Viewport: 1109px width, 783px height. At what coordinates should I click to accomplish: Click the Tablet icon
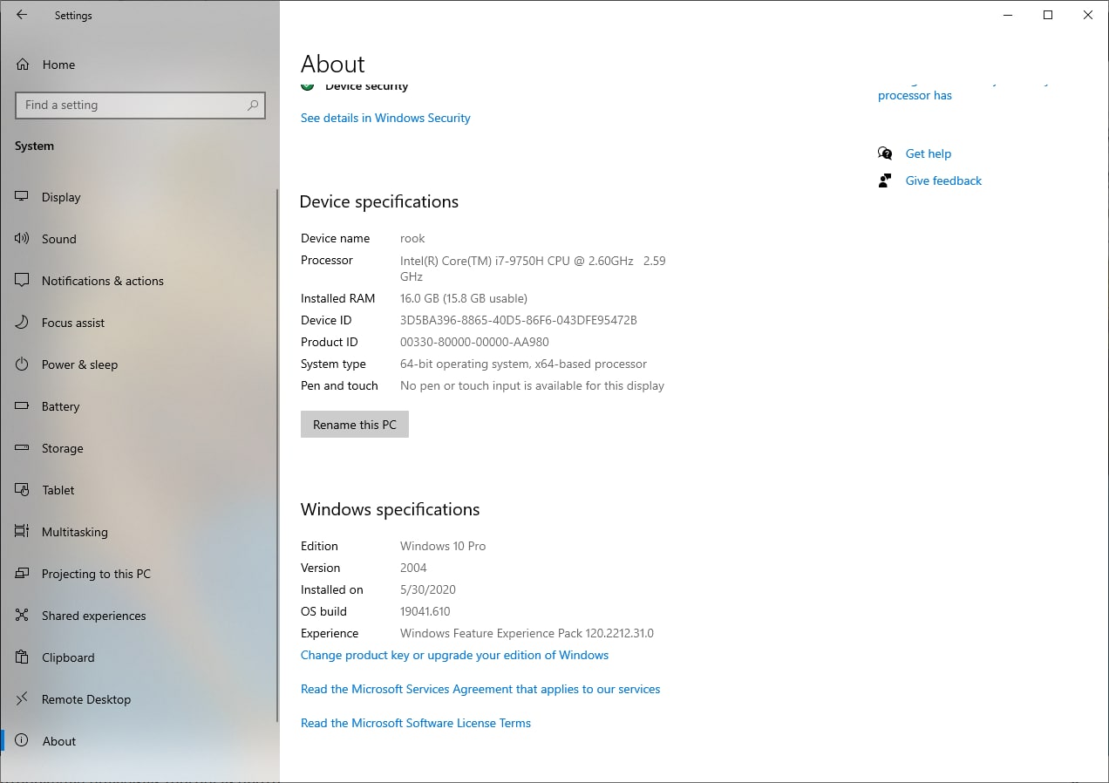[x=23, y=490]
